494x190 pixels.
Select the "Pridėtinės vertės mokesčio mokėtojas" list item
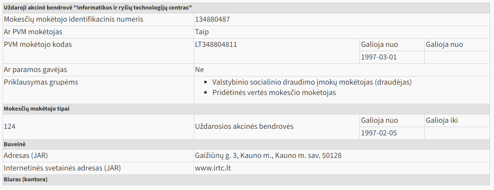[x=274, y=92]
